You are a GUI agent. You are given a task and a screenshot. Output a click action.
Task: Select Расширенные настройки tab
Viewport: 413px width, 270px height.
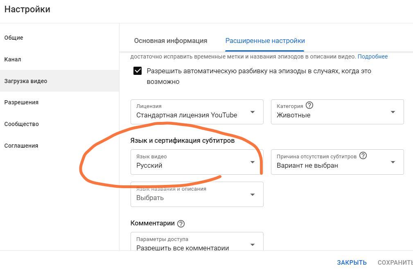(265, 41)
